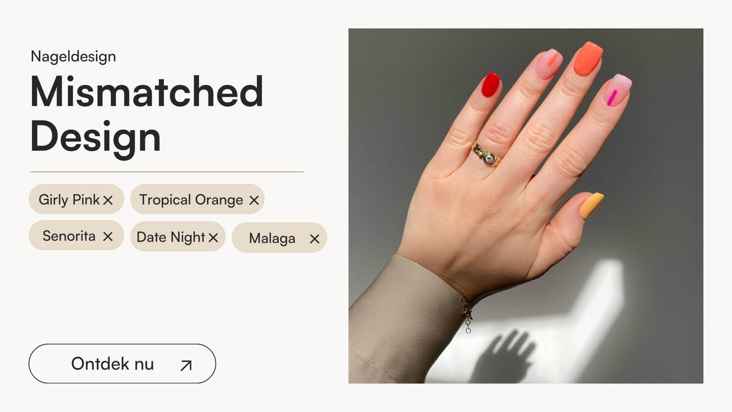Click the X on Senorita chip
732x412 pixels.
pos(108,236)
